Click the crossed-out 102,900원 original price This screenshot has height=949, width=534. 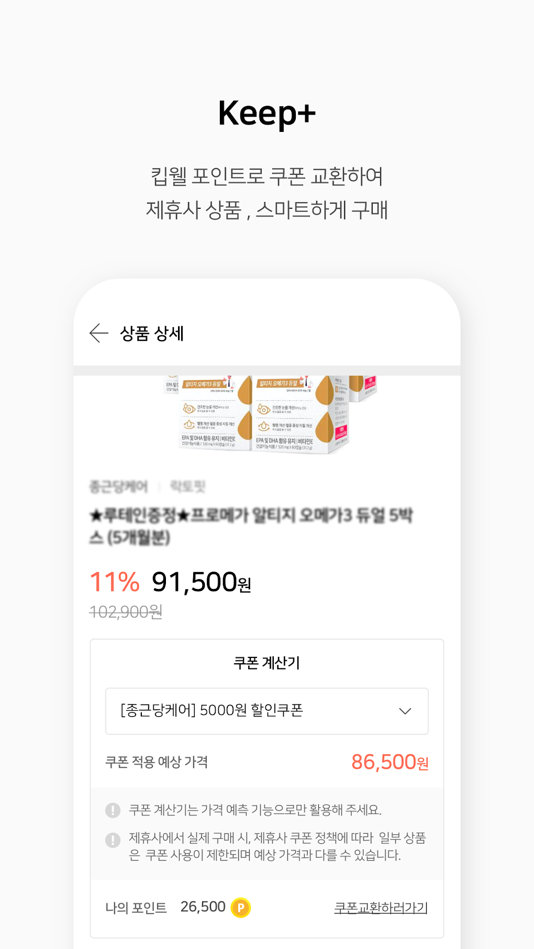126,611
